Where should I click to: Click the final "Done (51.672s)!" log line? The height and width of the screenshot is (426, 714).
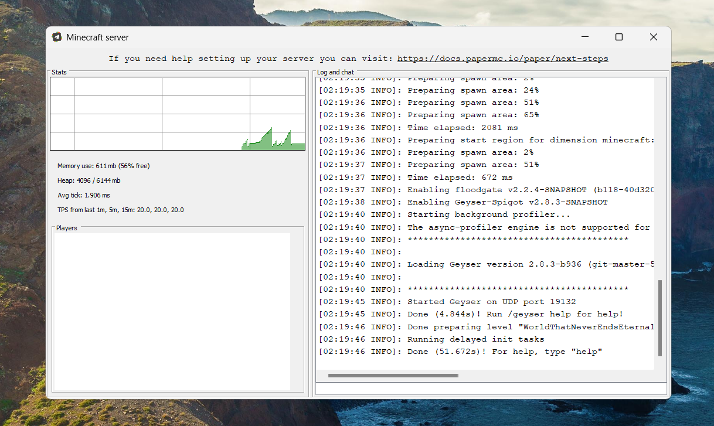click(x=460, y=352)
